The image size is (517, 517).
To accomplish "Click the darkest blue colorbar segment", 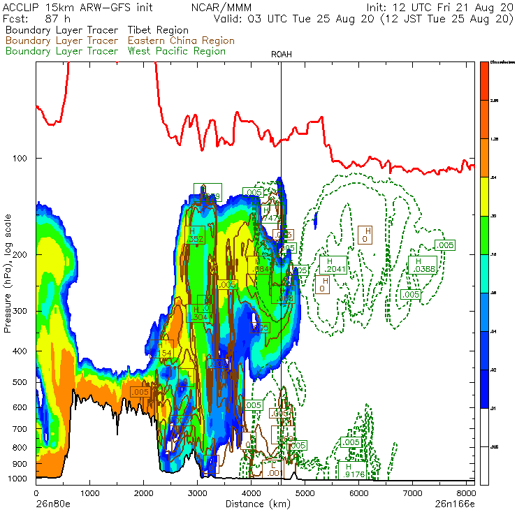I will (x=484, y=389).
